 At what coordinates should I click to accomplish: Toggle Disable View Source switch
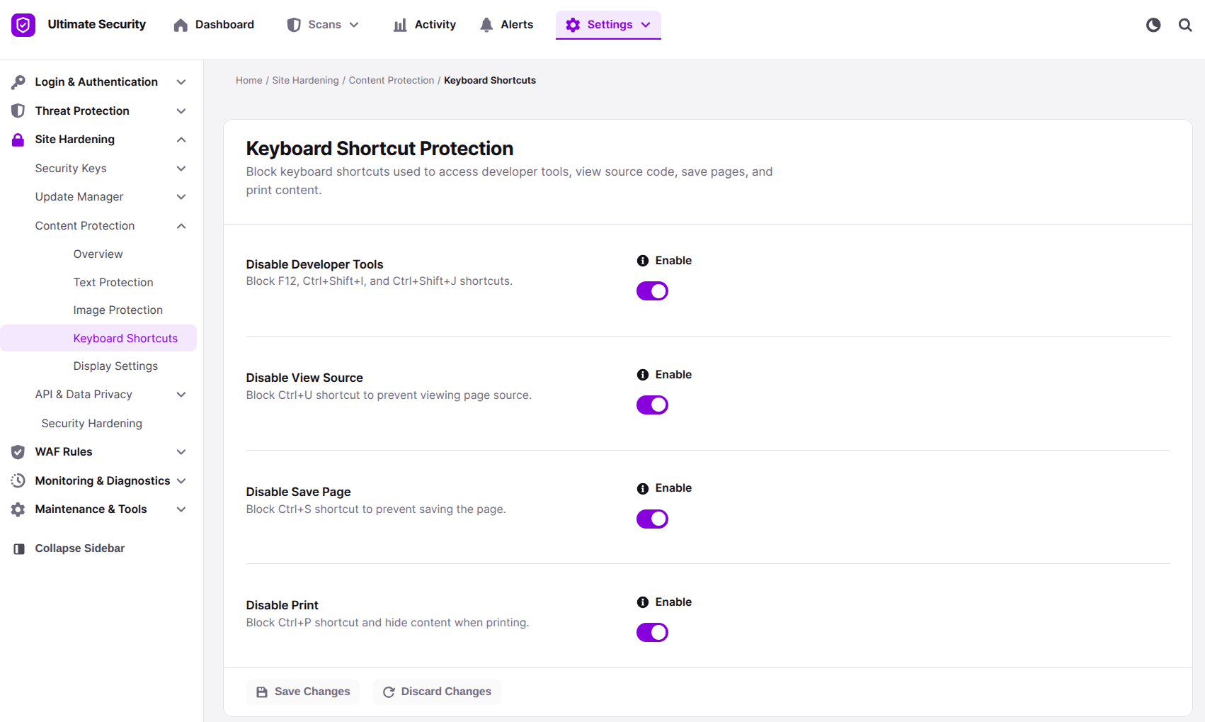652,405
